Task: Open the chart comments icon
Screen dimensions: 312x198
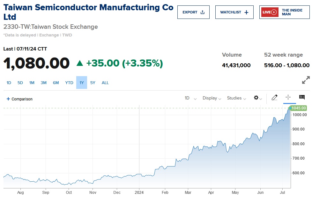Action: 302,98
